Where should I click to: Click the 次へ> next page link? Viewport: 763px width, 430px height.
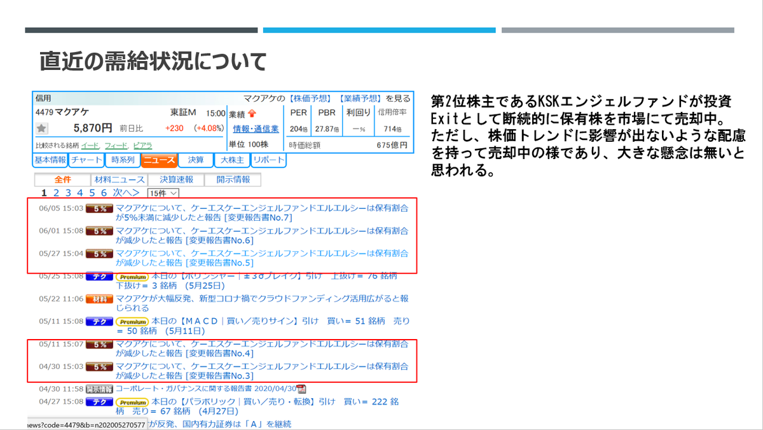[126, 192]
